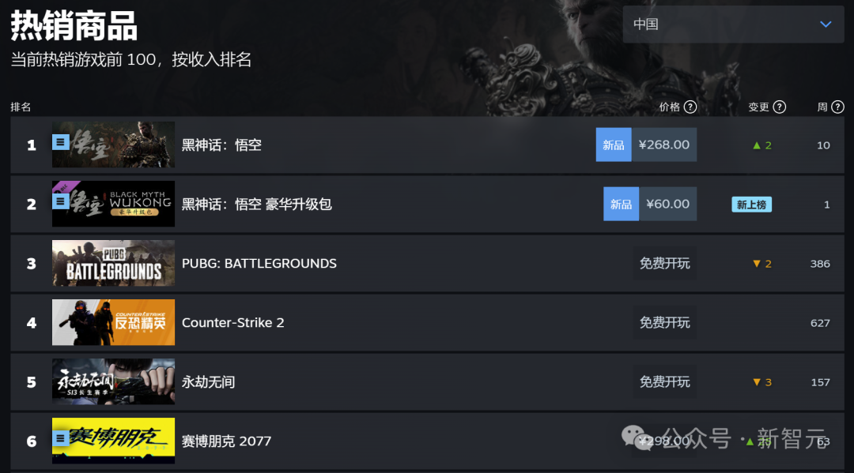Click the help icon next to 变更

click(780, 107)
